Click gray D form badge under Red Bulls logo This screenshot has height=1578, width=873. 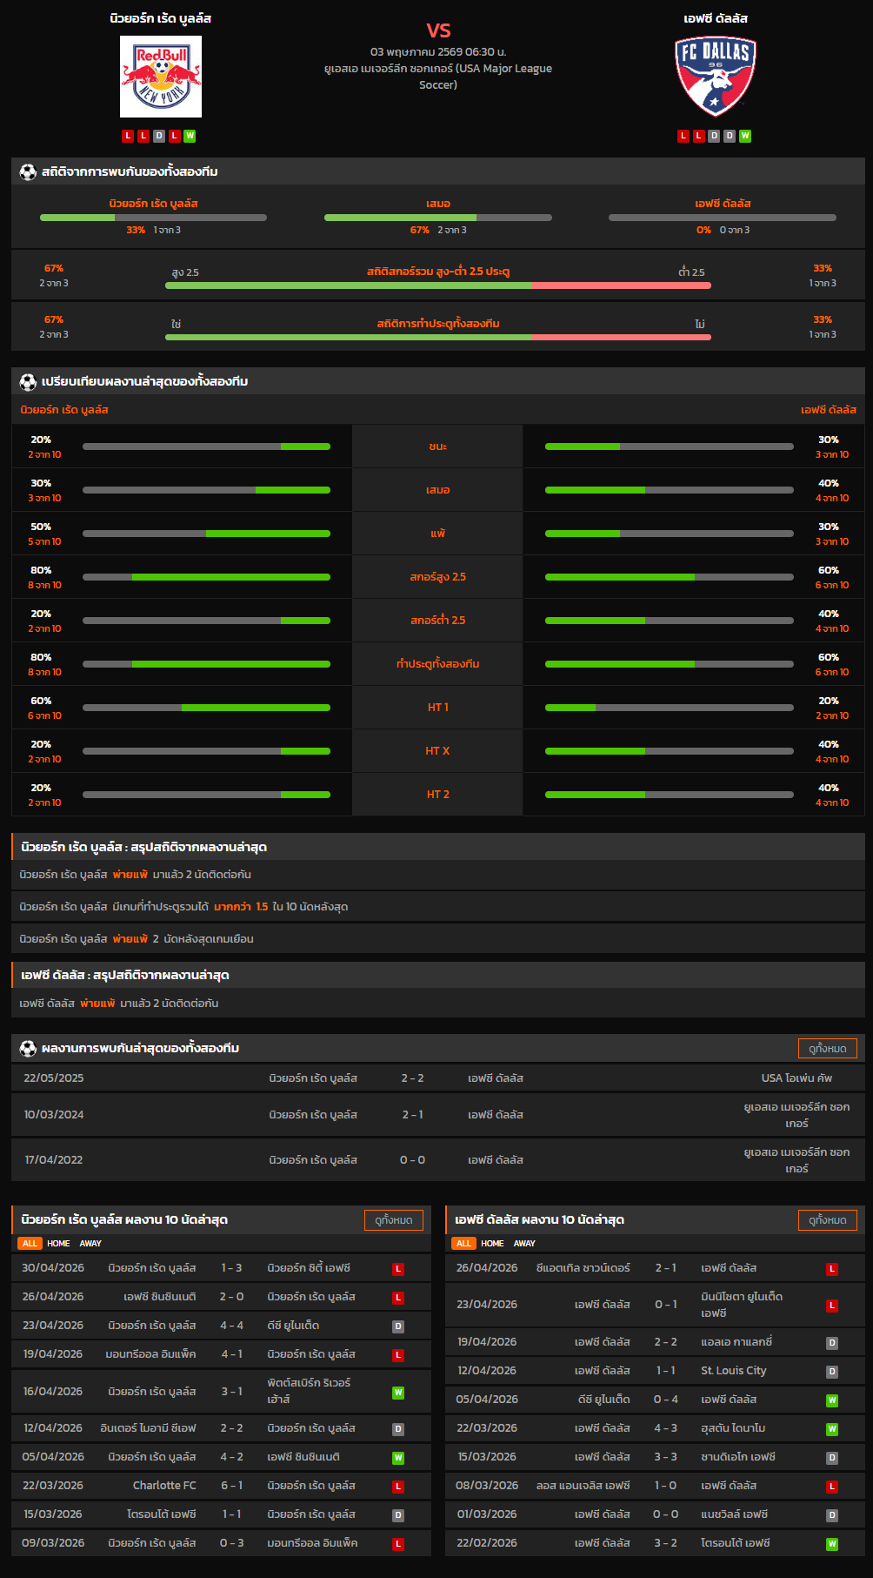pyautogui.click(x=158, y=136)
